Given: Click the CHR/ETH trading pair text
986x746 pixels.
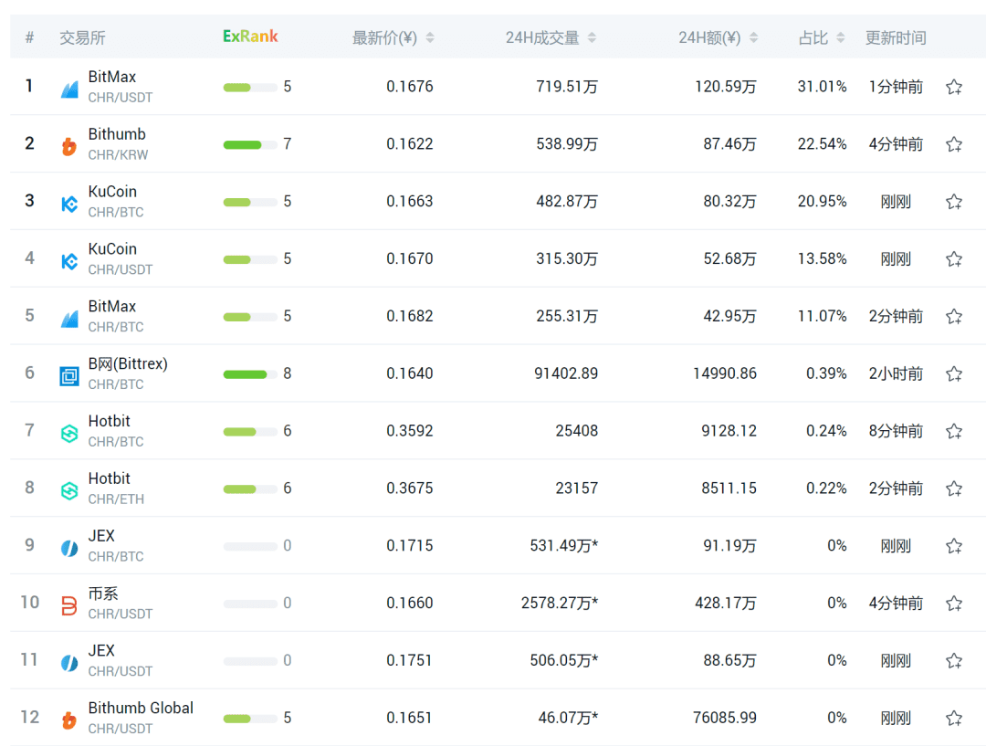Looking at the screenshot, I should 116,499.
